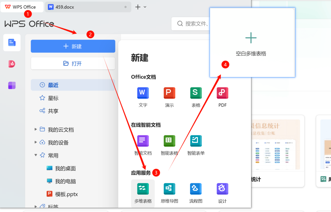Open the new-tab dropdown arrow
The width and height of the screenshot is (331, 212).
pyautogui.click(x=145, y=7)
